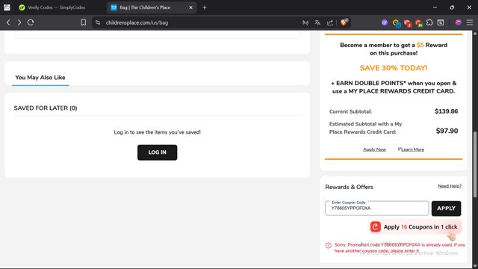Open the red extension with badge 2
Image resolution: width=478 pixels, height=269 pixels.
click(408, 23)
